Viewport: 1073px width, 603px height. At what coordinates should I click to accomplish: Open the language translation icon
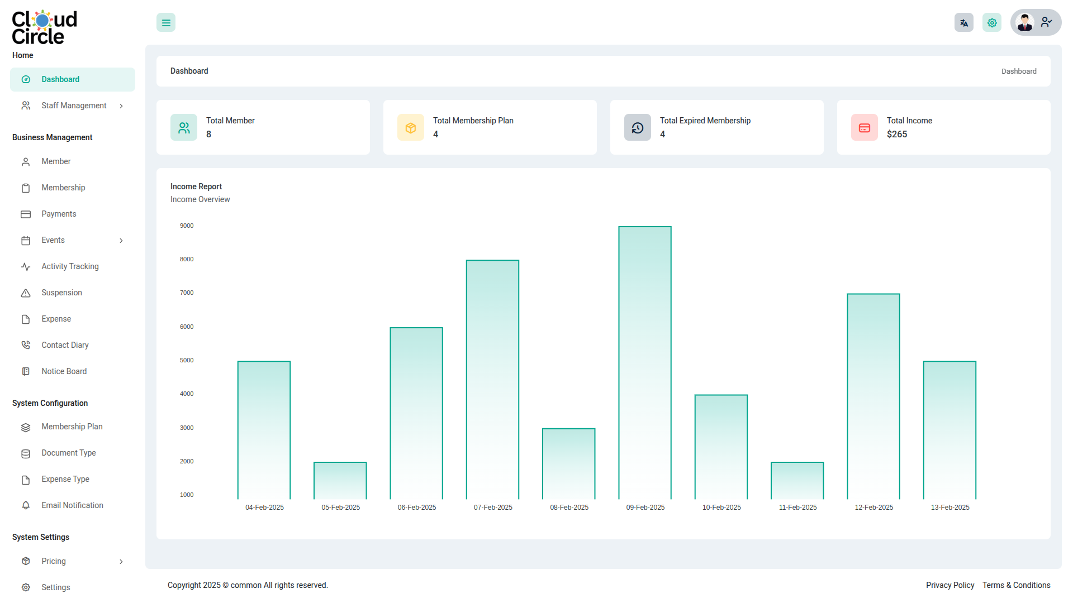coord(963,23)
